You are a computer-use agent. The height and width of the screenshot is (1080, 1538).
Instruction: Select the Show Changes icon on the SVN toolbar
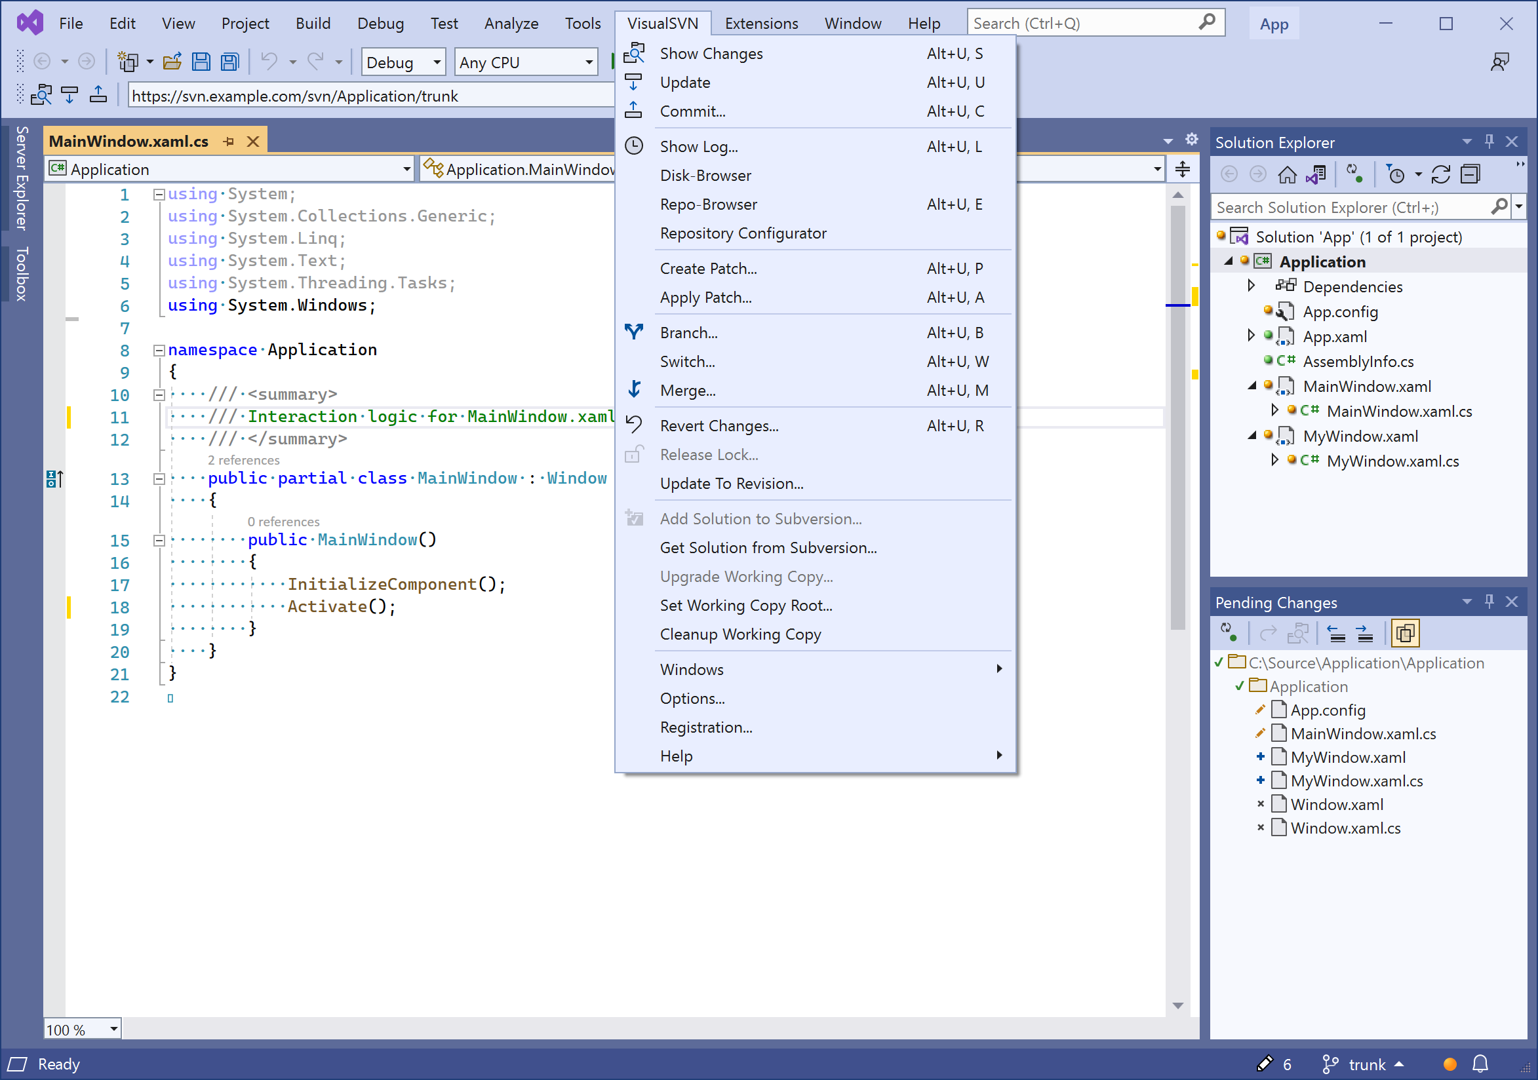(41, 94)
